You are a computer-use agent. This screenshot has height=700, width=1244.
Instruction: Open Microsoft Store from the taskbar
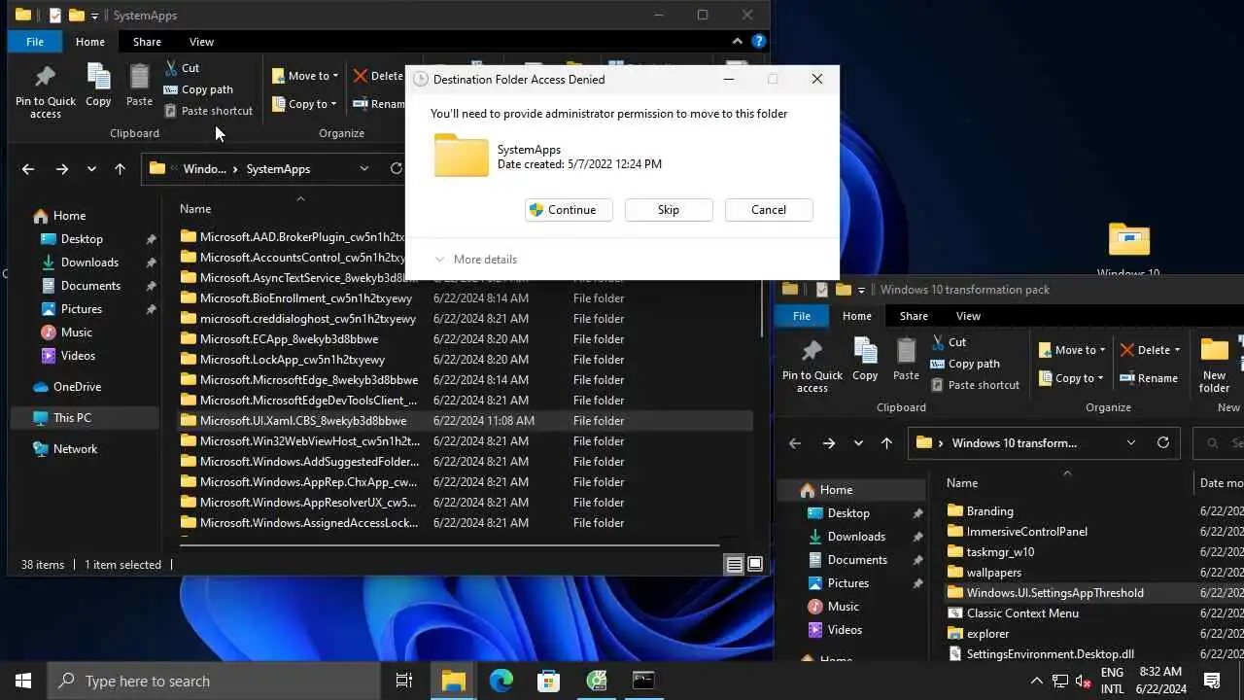[549, 681]
